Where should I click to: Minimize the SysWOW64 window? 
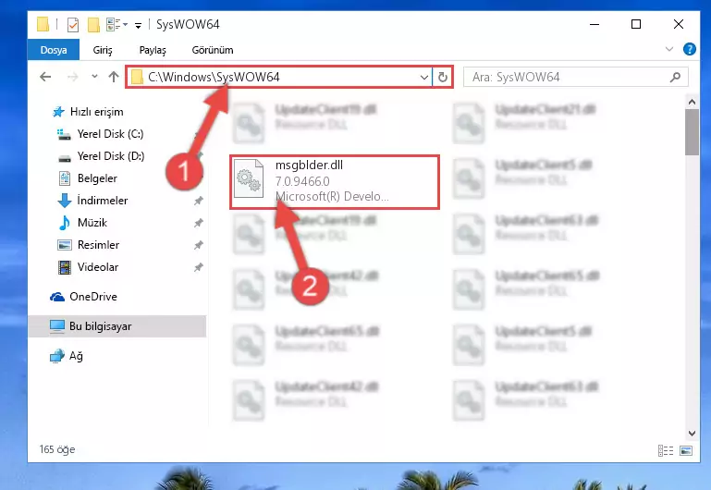click(595, 24)
